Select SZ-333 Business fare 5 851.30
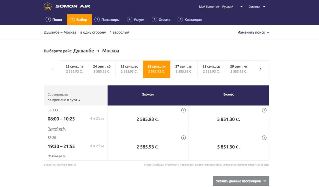 click(229, 119)
